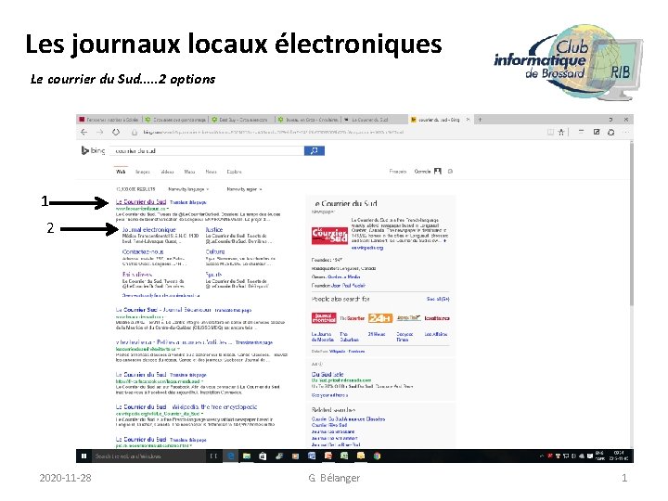The image size is (668, 501).
Task: Select the Bing Images tab
Action: point(143,172)
